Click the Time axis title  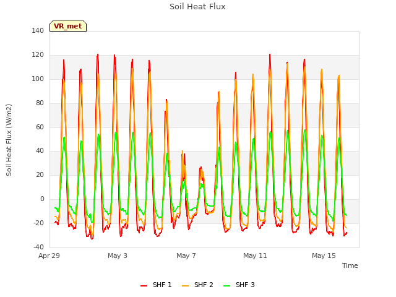350,265
